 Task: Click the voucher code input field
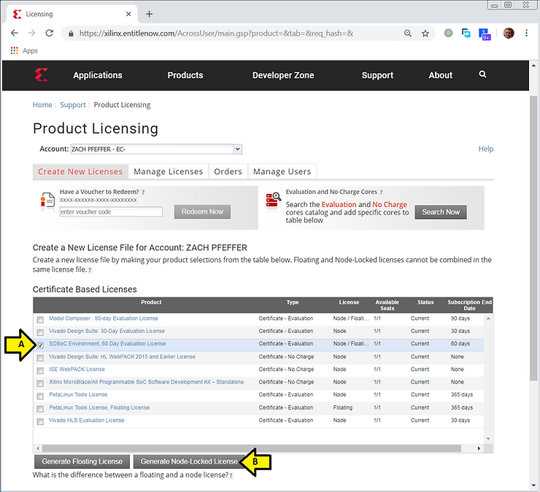click(x=111, y=211)
